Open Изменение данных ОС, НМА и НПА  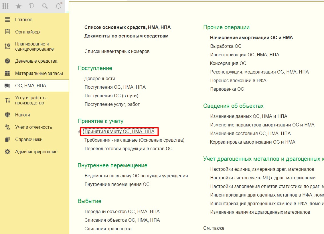(x=249, y=116)
